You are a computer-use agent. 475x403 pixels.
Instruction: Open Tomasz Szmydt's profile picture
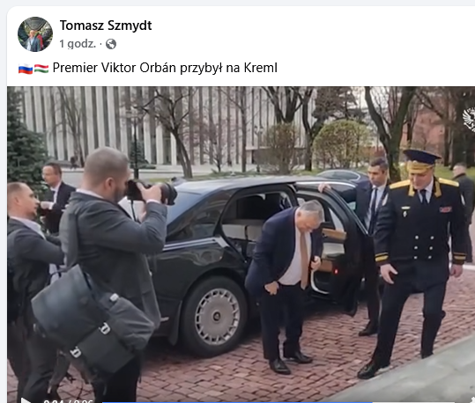click(35, 34)
